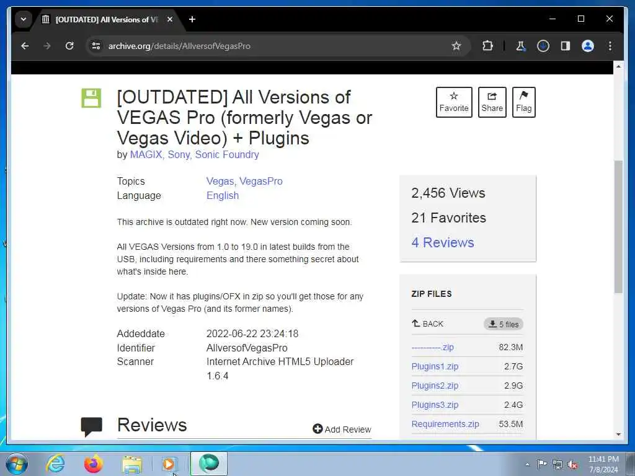Bookmark this page with star icon
This screenshot has width=635, height=476.
pos(456,46)
